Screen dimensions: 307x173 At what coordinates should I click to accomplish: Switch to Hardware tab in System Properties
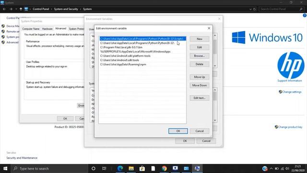coord(47,29)
